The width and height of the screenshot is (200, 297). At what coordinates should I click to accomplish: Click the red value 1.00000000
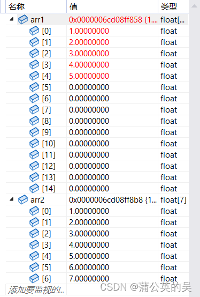(x=89, y=31)
